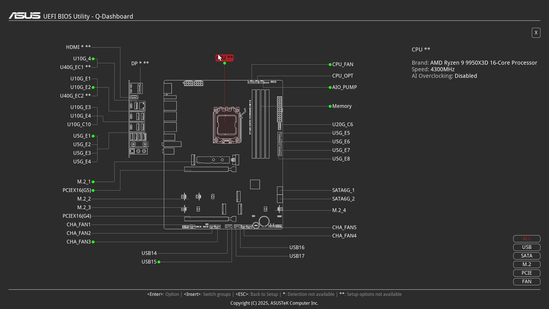549x309 pixels.
Task: Click the U5G_E1 port label
Action: coord(82,136)
